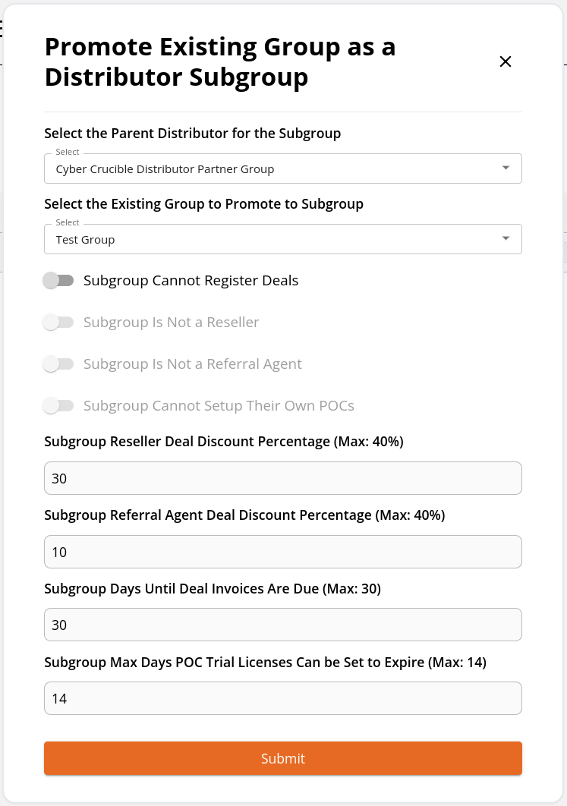Click the dropdown arrow next to Test Group

pos(506,238)
